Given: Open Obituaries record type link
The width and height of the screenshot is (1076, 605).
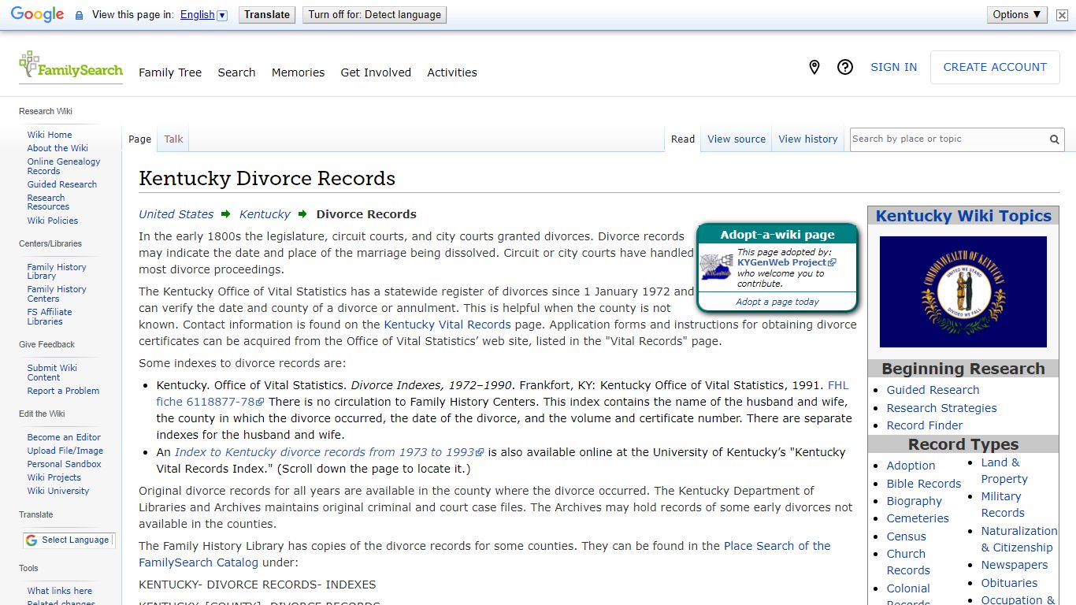Looking at the screenshot, I should [x=1009, y=583].
